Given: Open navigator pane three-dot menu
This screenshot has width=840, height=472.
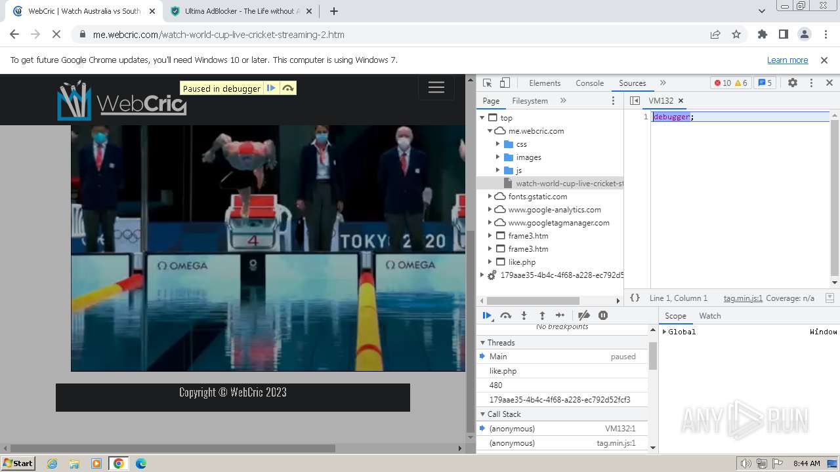Looking at the screenshot, I should pyautogui.click(x=614, y=101).
